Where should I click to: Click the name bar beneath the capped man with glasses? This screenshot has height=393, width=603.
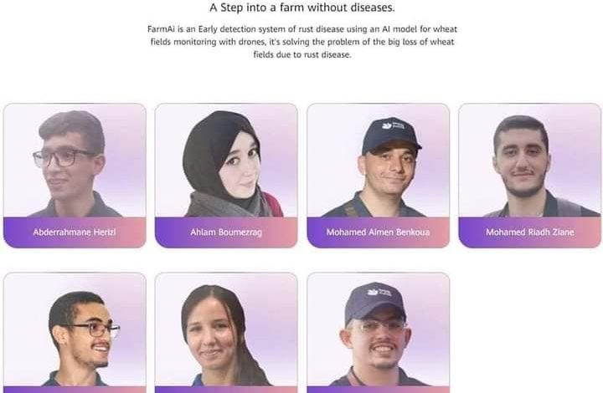pos(378,390)
